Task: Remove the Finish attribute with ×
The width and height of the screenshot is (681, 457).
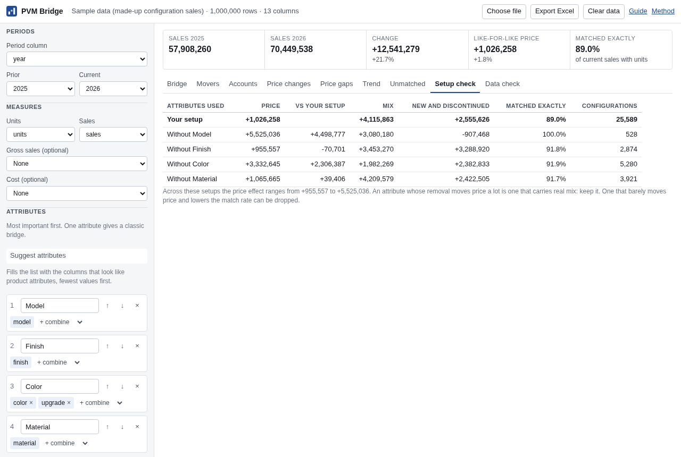Action: [137, 346]
